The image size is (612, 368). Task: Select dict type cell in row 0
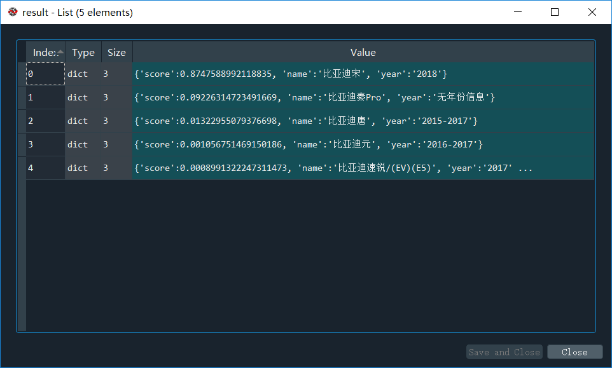pyautogui.click(x=83, y=74)
